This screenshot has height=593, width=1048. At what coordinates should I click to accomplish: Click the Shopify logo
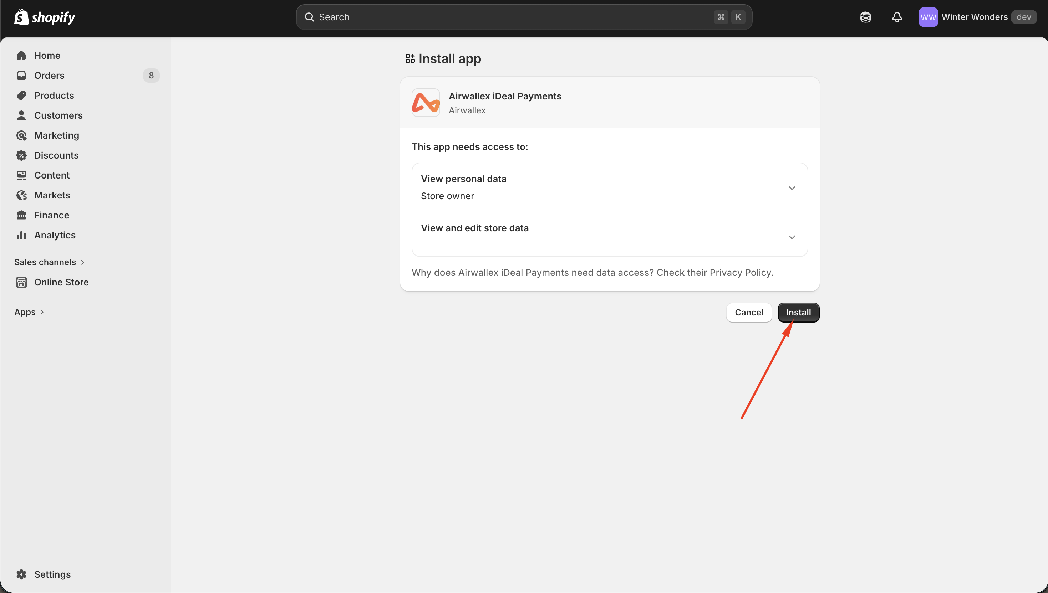45,17
